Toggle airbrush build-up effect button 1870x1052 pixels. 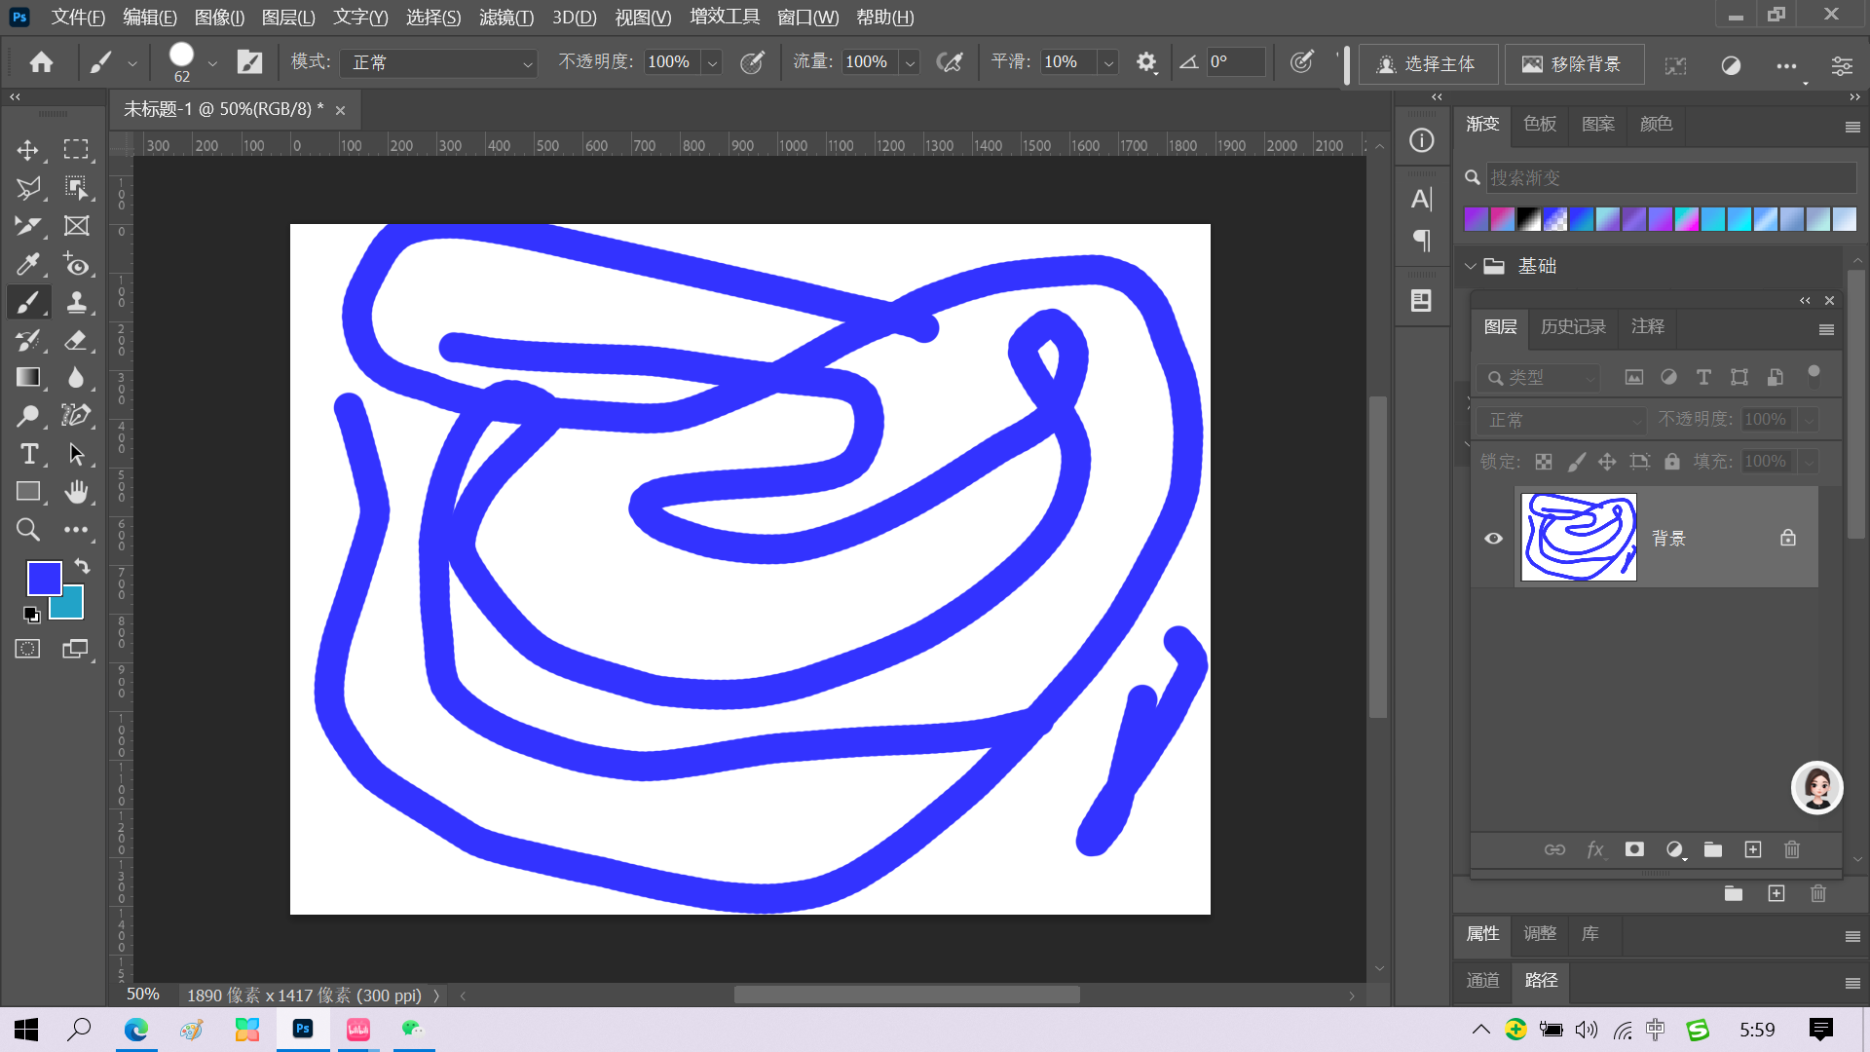(949, 62)
